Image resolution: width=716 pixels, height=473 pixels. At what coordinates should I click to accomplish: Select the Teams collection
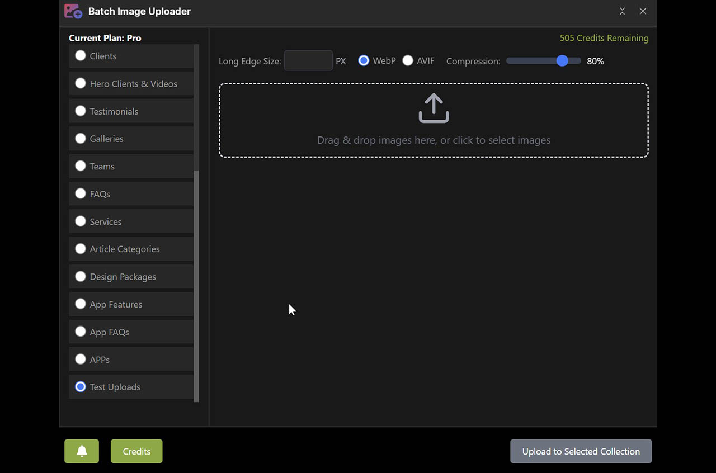point(131,166)
